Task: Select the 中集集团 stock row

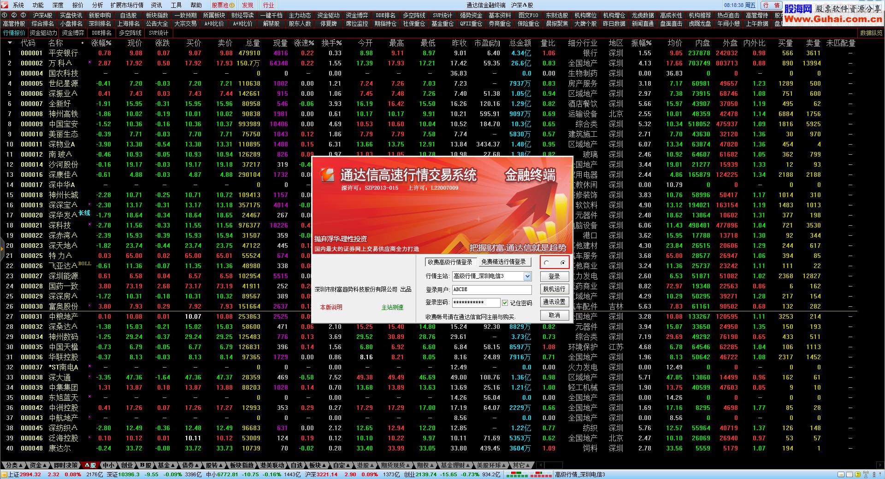Action: pos(429,387)
